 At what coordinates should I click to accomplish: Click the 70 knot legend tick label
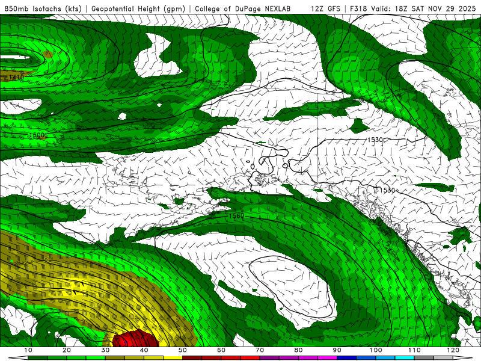(x=260, y=350)
